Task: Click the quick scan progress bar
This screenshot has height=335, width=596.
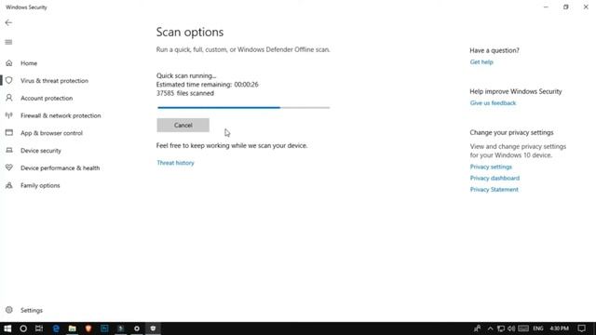Action: [243, 108]
